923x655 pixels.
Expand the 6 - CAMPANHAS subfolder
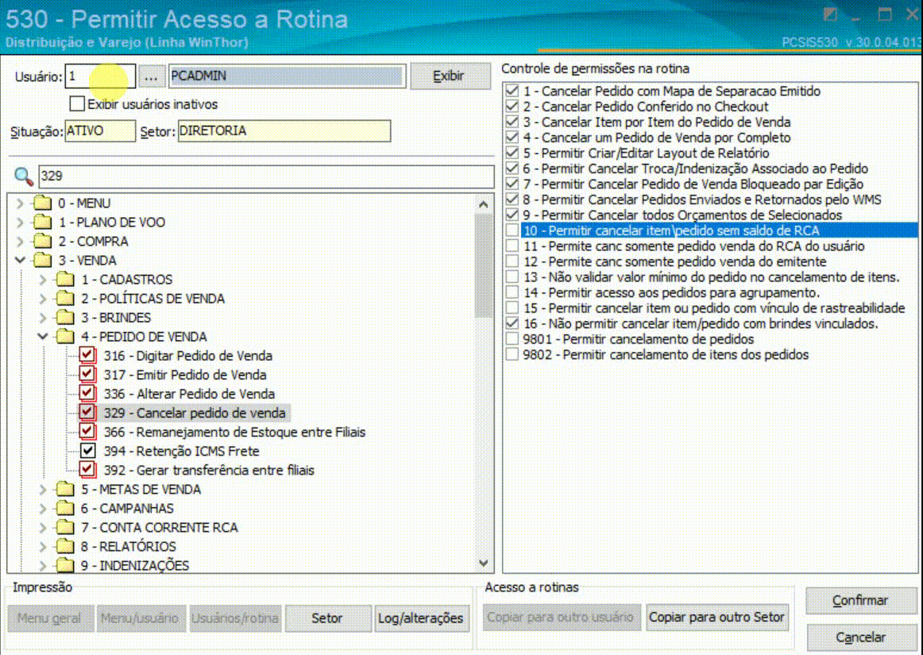(43, 508)
